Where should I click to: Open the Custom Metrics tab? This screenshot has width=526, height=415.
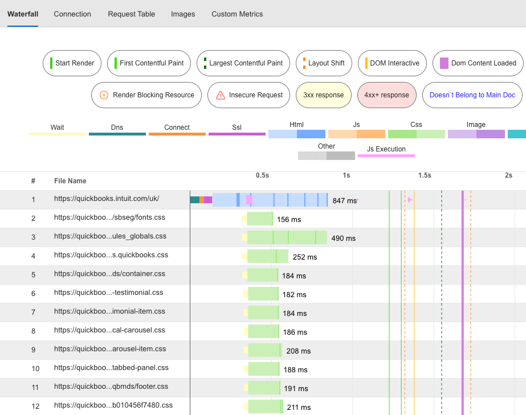[237, 14]
